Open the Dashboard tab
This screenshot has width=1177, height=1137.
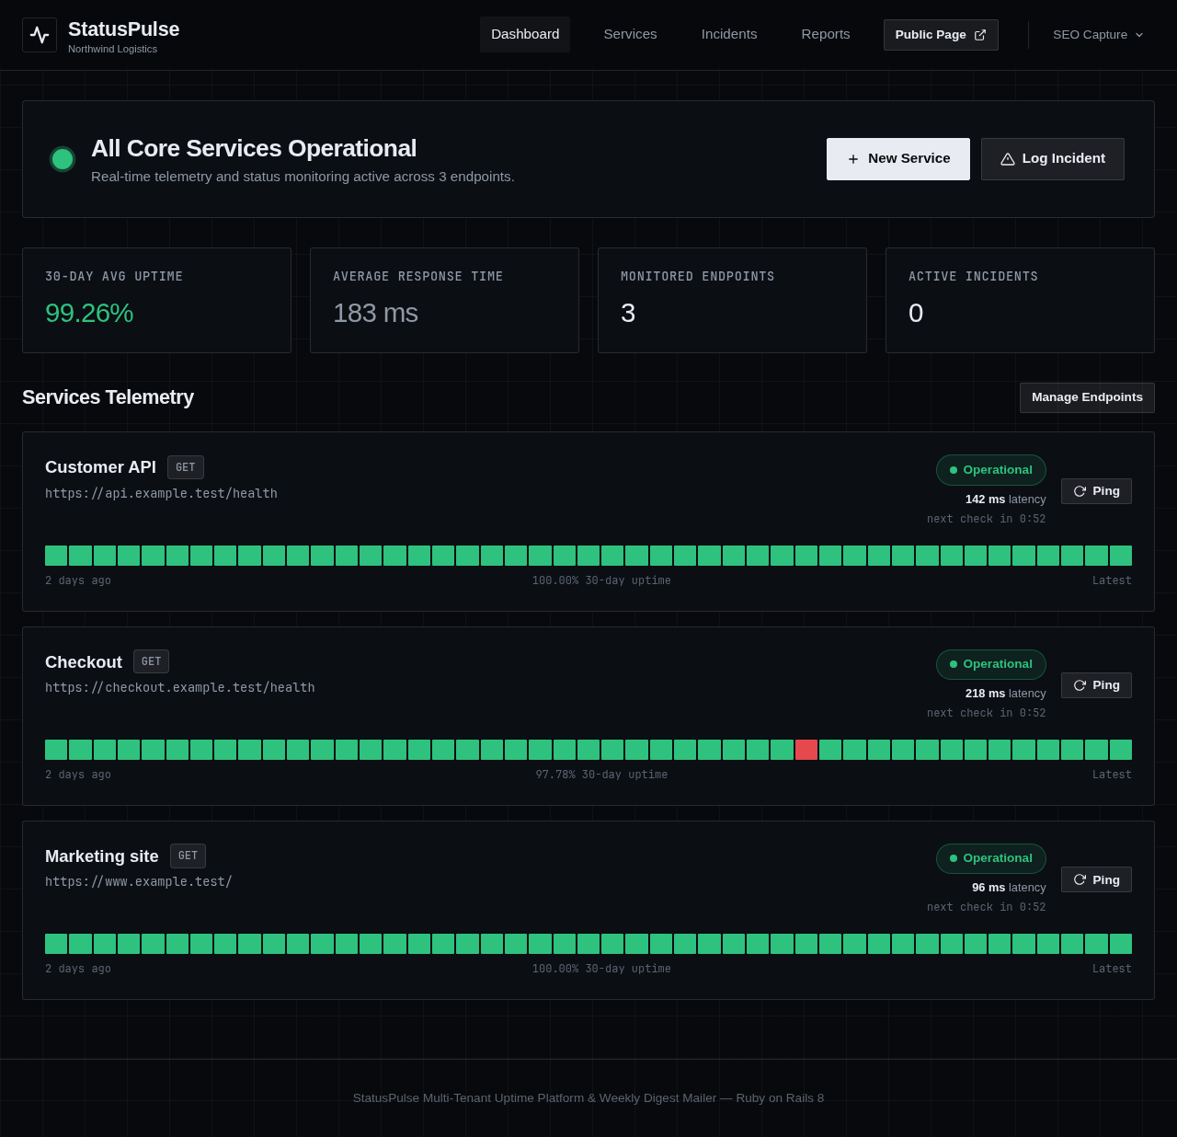[x=525, y=34]
